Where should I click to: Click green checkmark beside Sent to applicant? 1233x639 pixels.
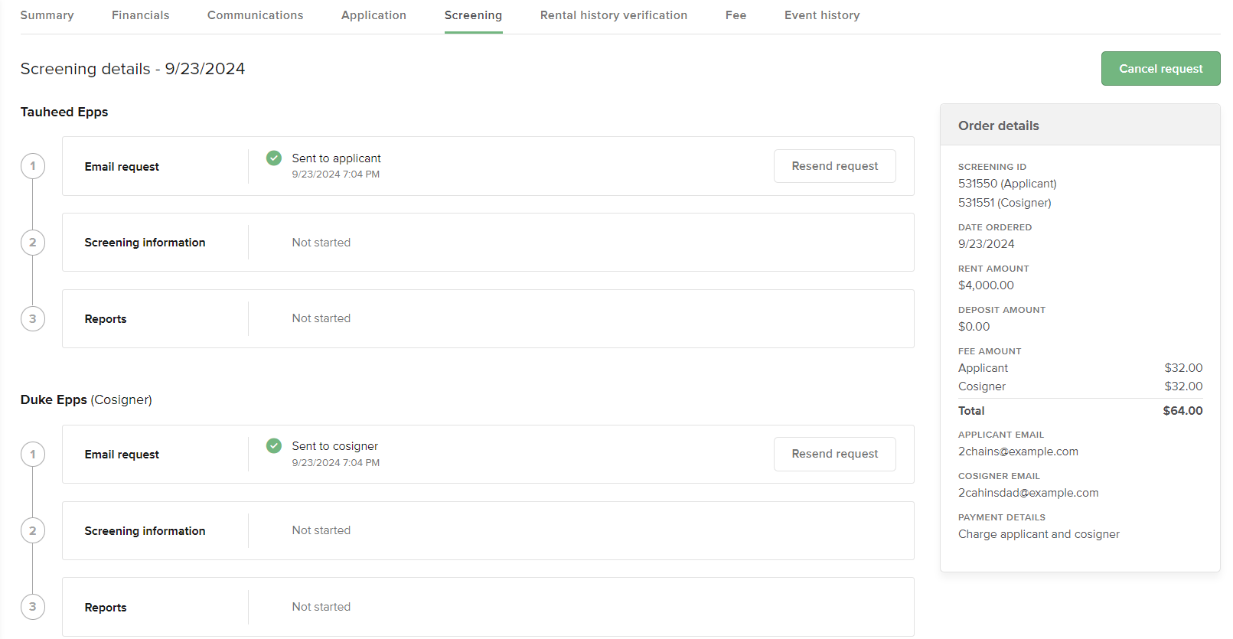tap(273, 158)
